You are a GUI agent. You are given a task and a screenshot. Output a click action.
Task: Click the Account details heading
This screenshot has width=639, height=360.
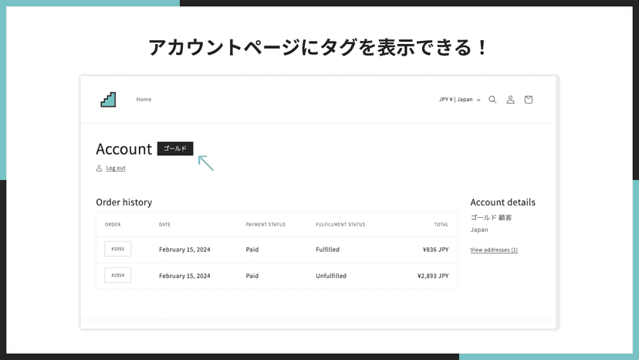click(x=503, y=202)
